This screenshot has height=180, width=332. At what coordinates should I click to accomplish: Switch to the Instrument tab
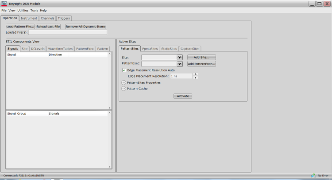tap(29, 18)
